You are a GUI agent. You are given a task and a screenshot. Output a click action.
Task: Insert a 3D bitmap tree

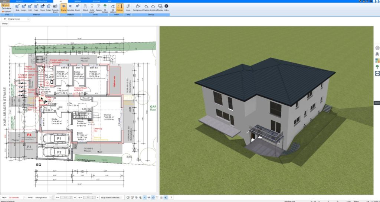[105, 8]
